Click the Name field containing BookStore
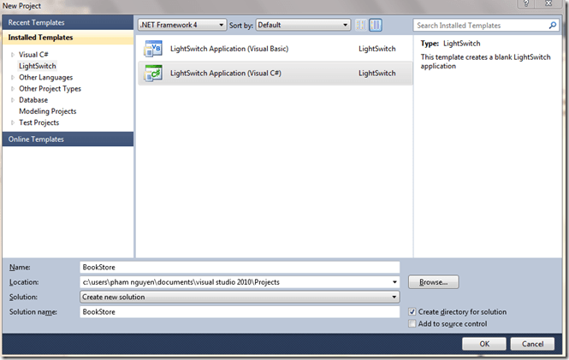This screenshot has width=569, height=360. coord(240,267)
